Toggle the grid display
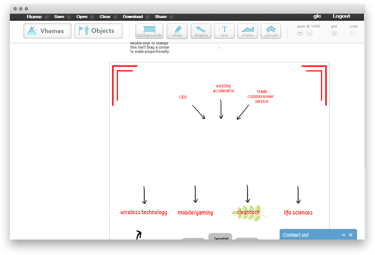The width and height of the screenshot is (375, 255). coord(334,33)
